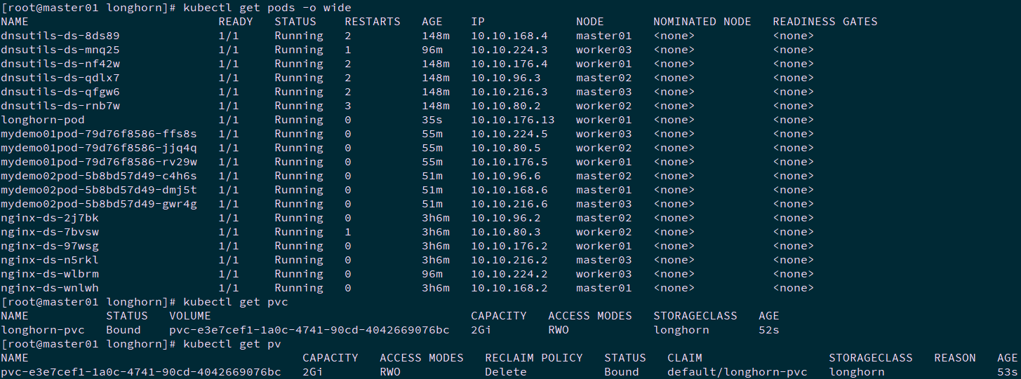The width and height of the screenshot is (1021, 379).
Task: Select pod name dnsutils-ds-qdlx7
Action: 60,78
